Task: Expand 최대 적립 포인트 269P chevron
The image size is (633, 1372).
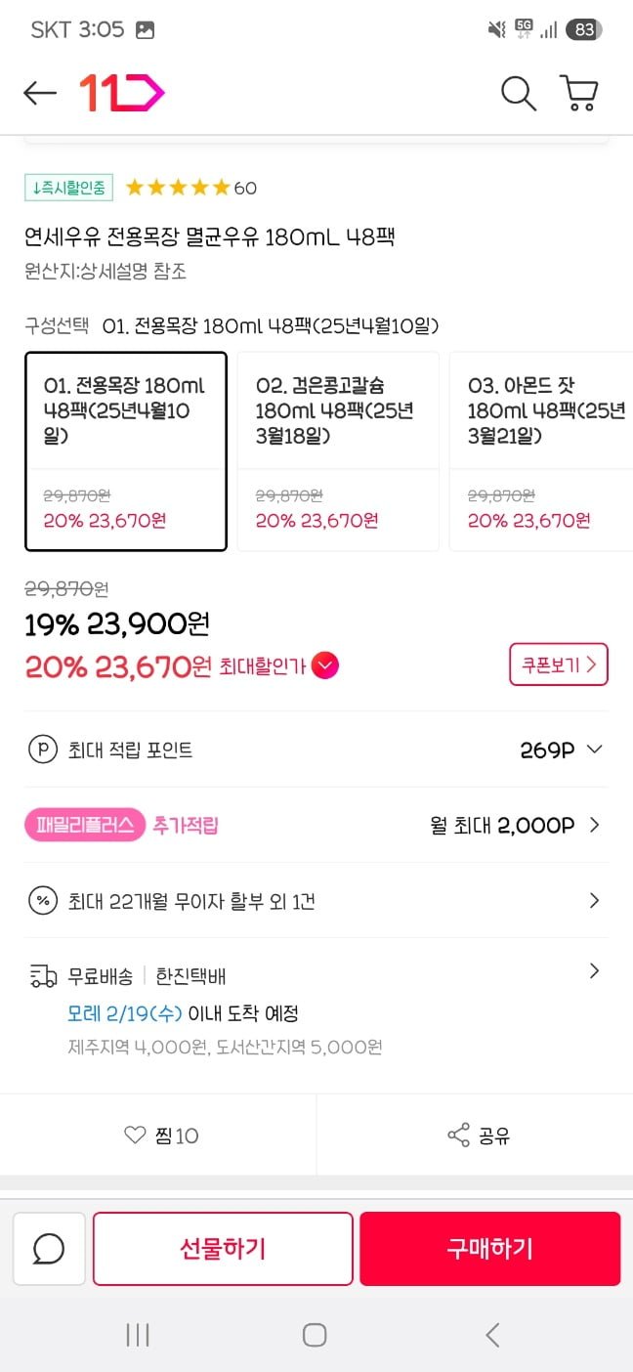Action: point(594,750)
